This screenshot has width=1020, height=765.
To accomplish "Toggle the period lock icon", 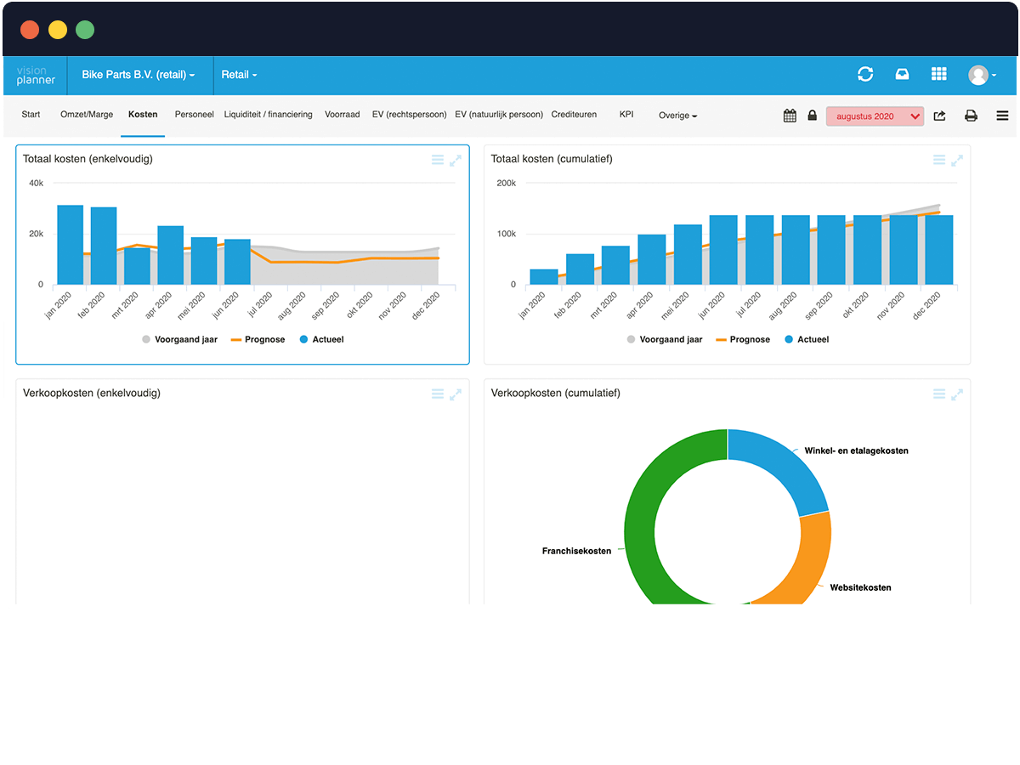I will click(812, 116).
